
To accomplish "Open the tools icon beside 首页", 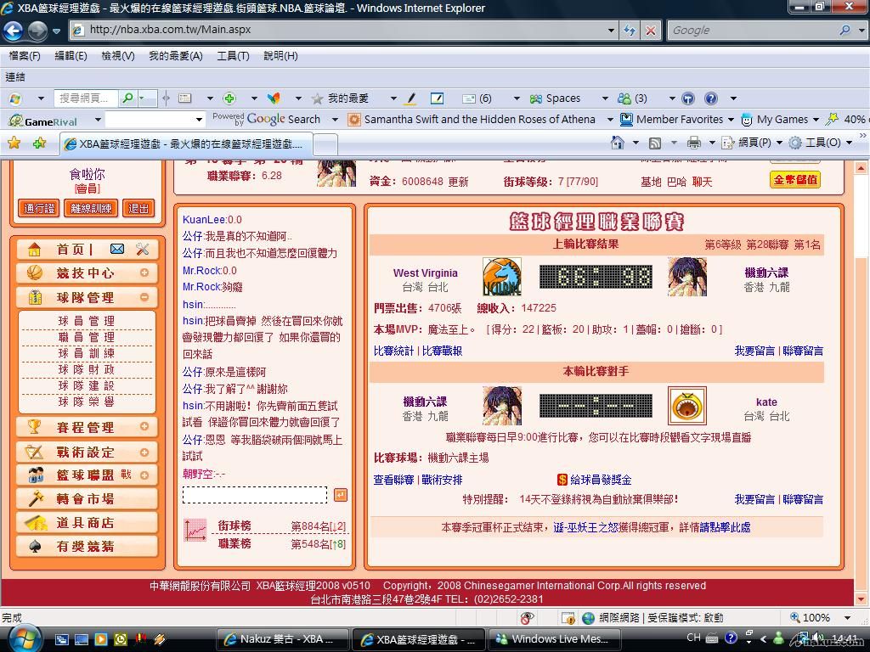I will click(143, 249).
